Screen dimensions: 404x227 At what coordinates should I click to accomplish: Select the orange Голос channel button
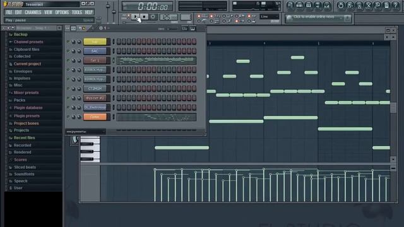(95, 117)
